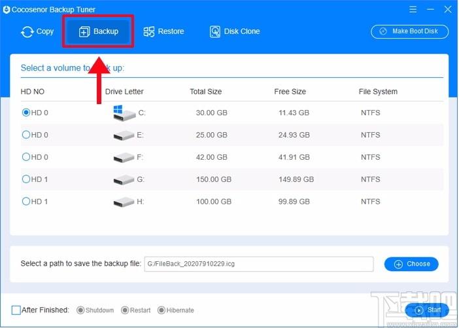Minimize the Backup Tuner window
459x328 pixels.
click(x=430, y=9)
